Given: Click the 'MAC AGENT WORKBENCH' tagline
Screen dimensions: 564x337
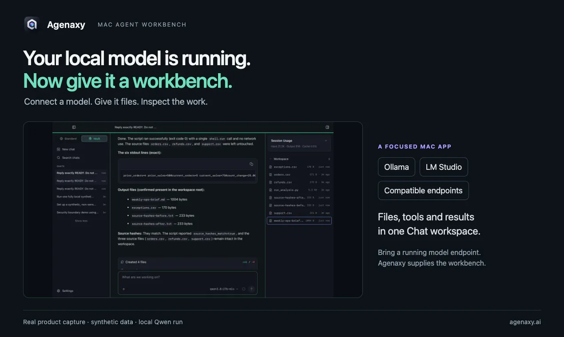Looking at the screenshot, I should [x=142, y=24].
